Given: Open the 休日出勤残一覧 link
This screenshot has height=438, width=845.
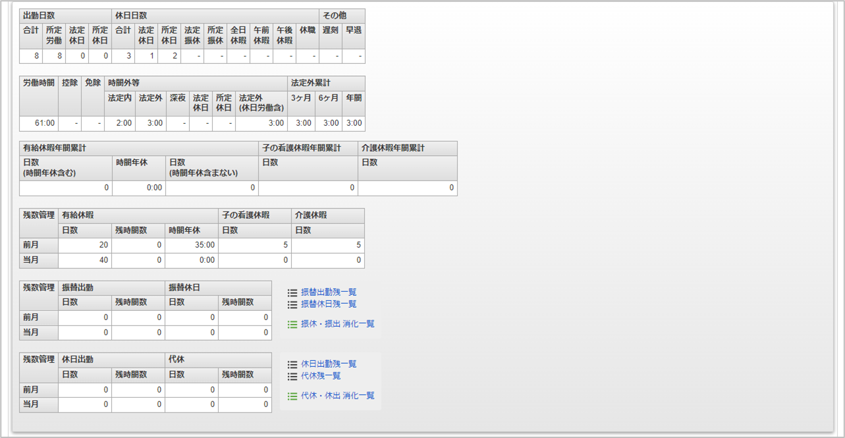Looking at the screenshot, I should pos(329,364).
